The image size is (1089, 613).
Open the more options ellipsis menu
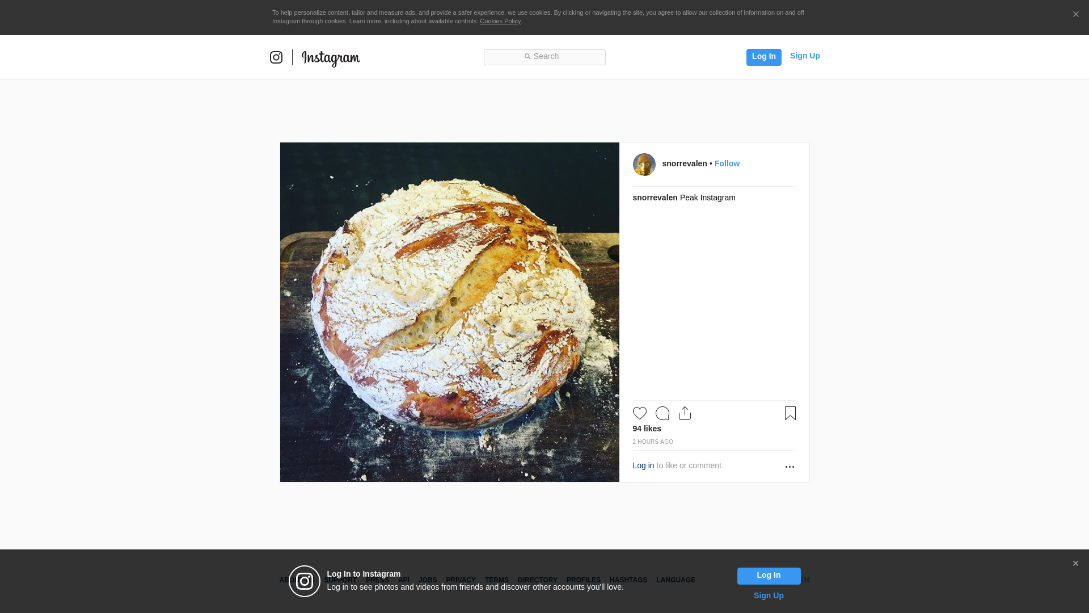[790, 467]
